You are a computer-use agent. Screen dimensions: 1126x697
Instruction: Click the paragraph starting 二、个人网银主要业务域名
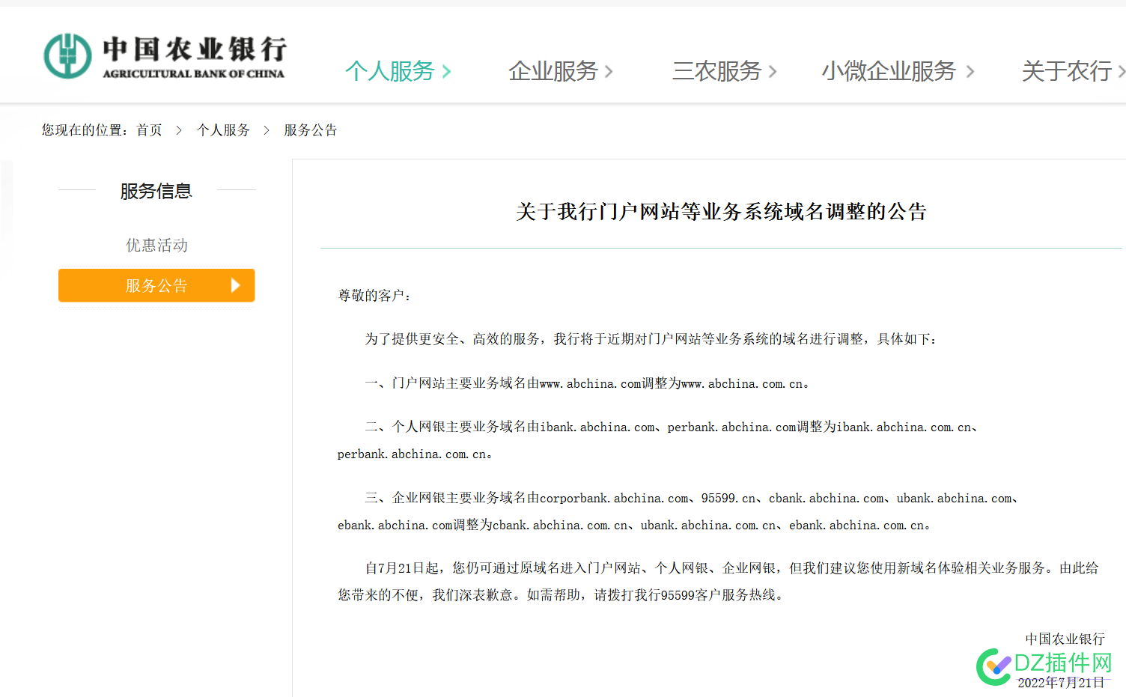[658, 440]
